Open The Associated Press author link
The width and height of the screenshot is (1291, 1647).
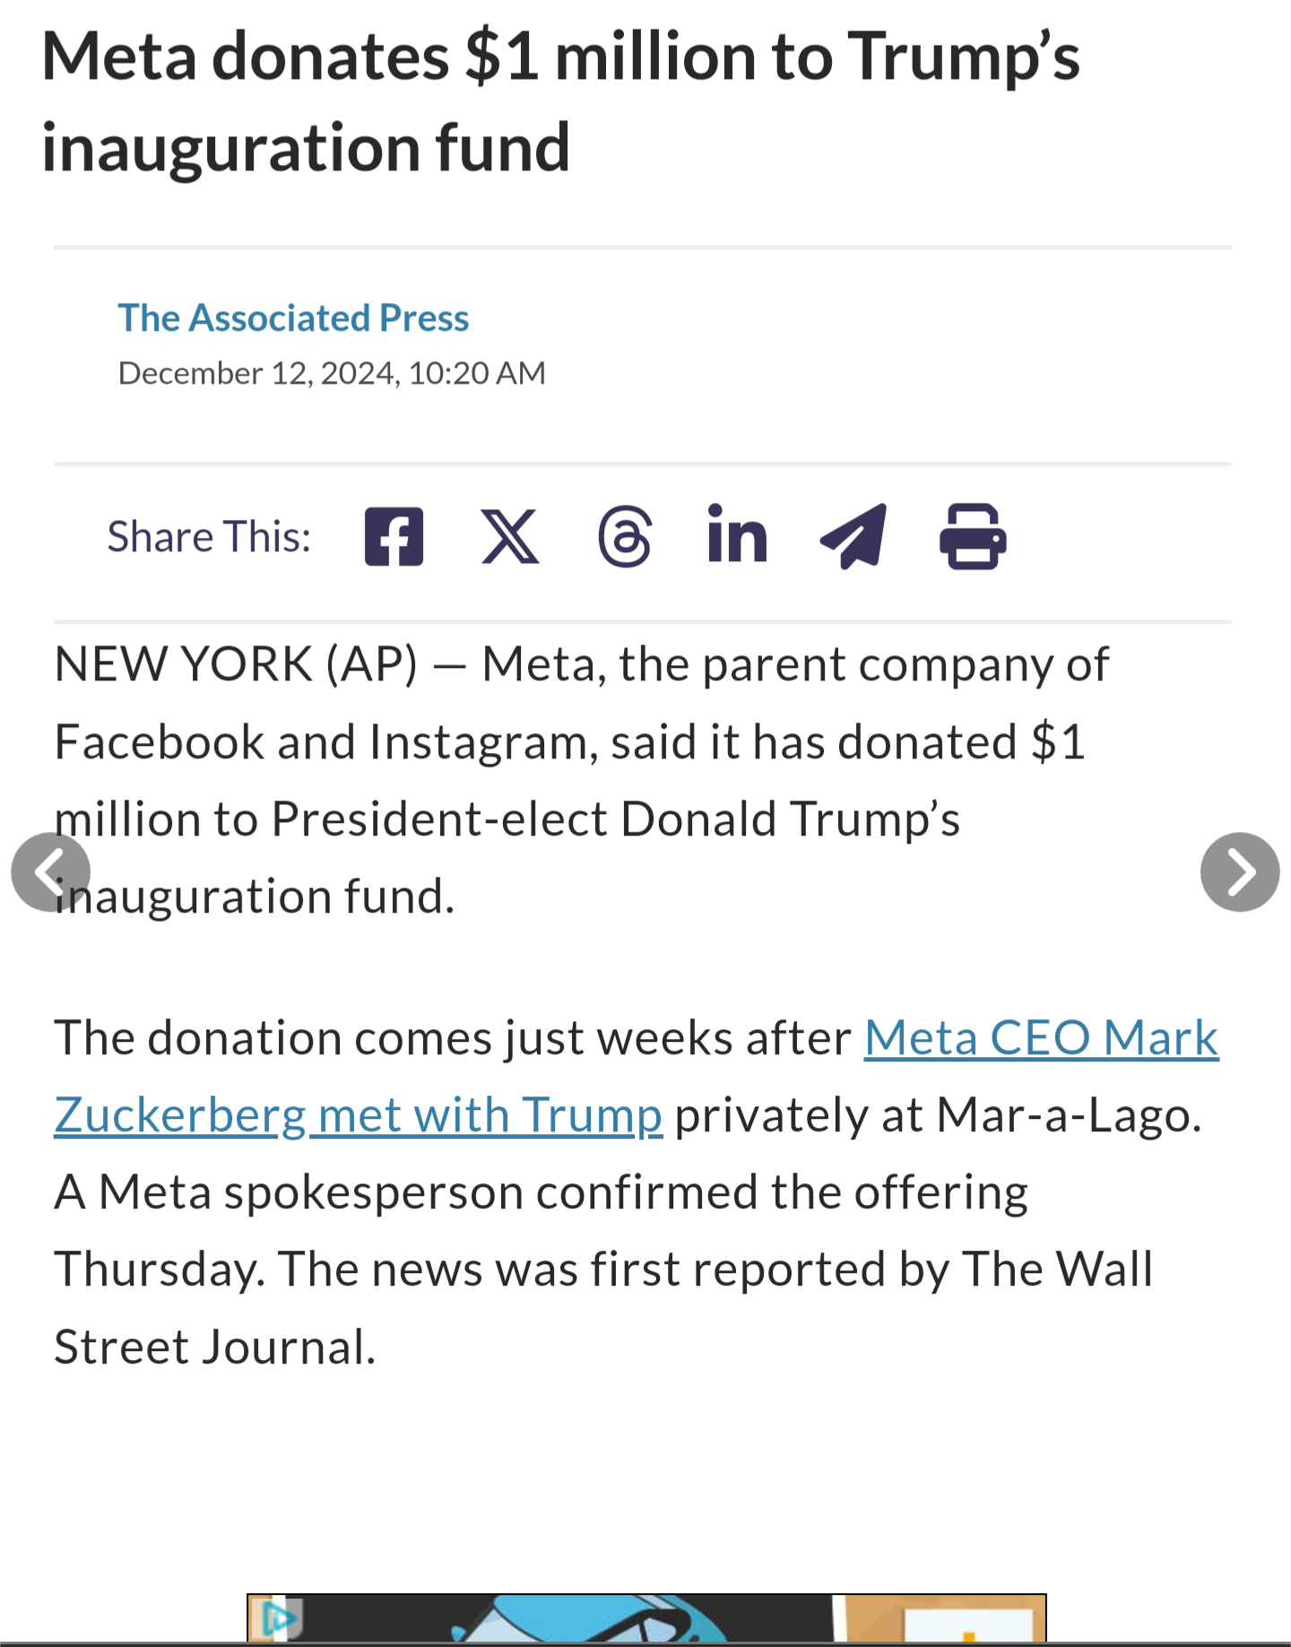[x=293, y=317]
